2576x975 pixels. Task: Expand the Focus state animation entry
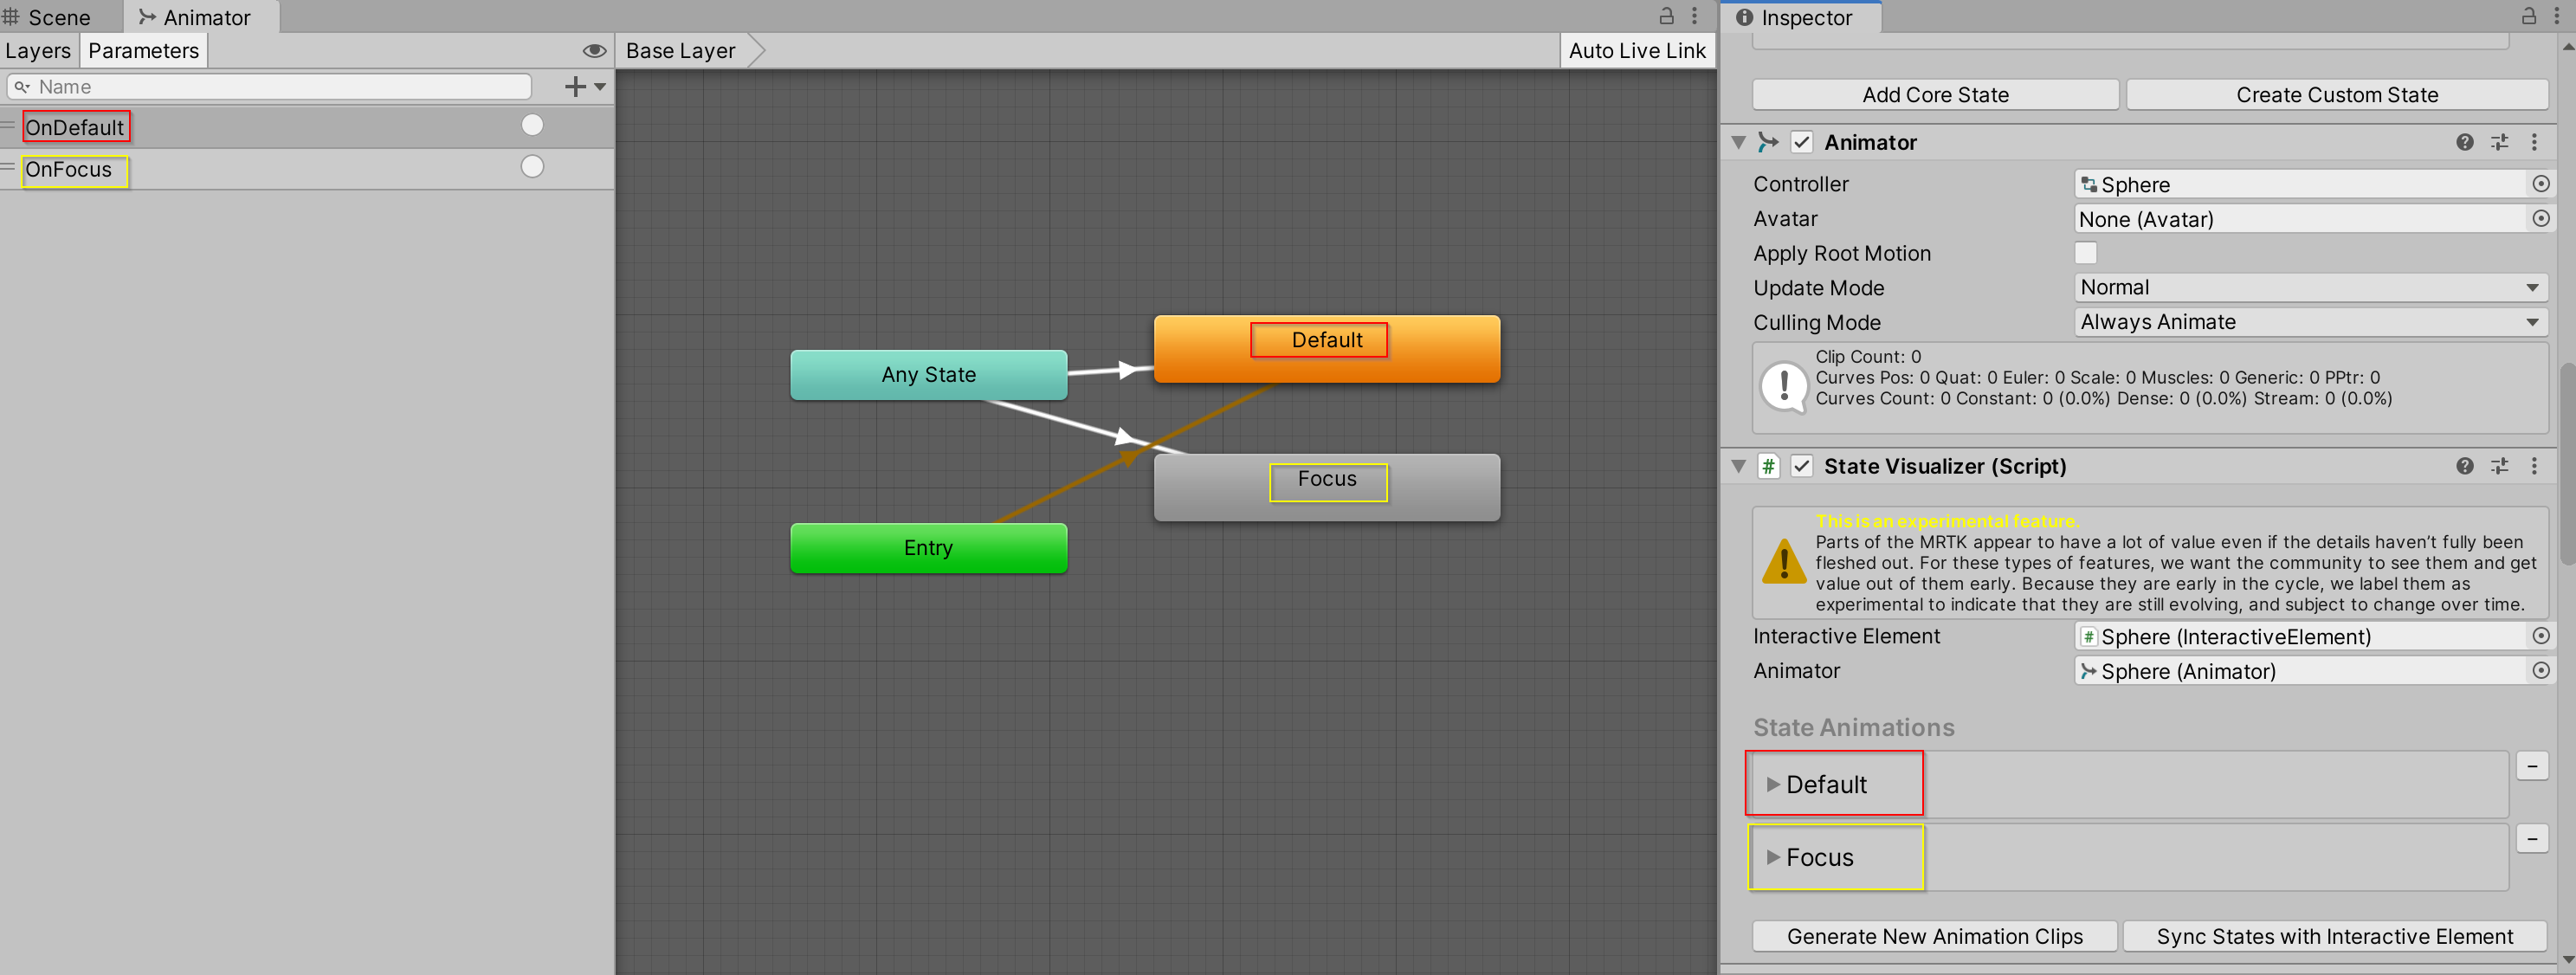tap(1772, 856)
